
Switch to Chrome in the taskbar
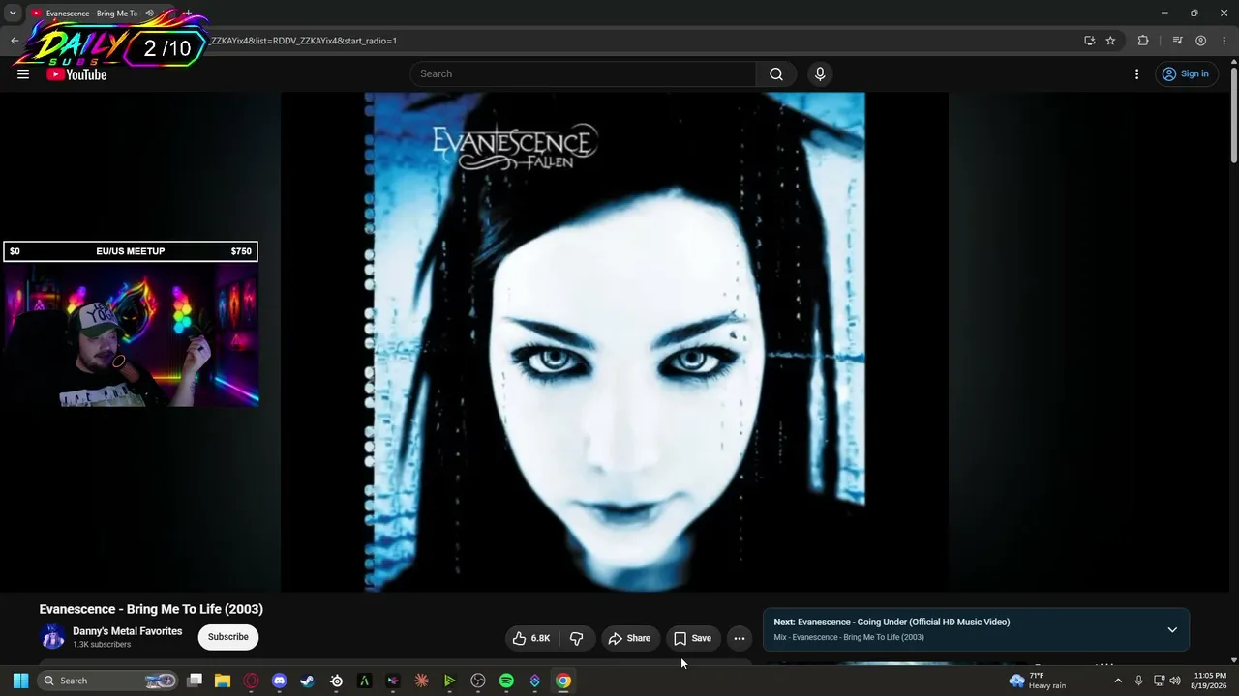coord(563,681)
